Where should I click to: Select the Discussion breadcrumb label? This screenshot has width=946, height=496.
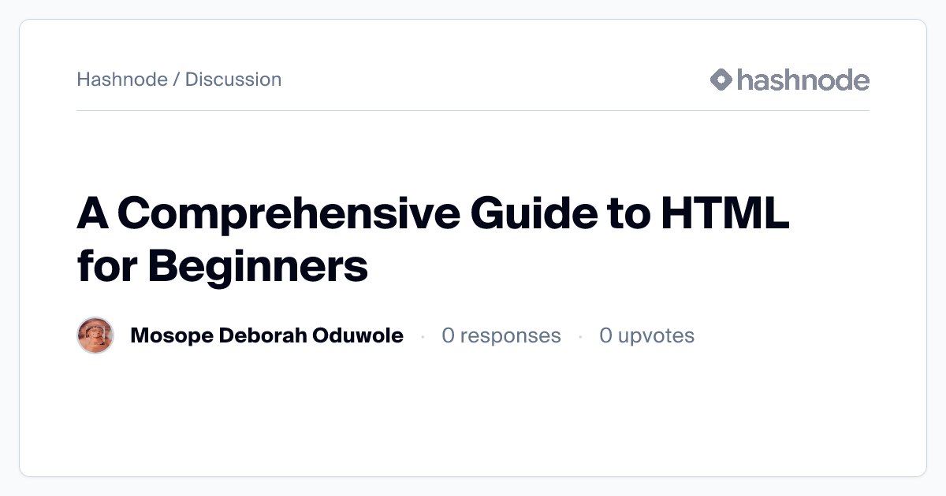233,80
